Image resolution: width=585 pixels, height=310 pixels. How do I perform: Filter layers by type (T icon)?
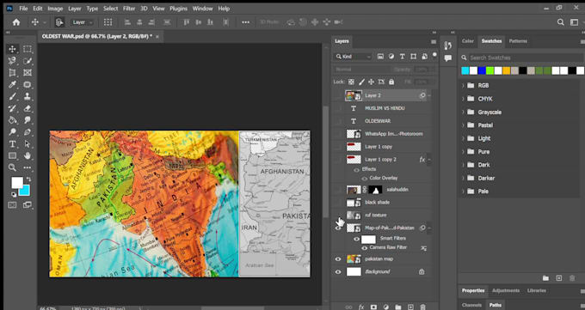click(x=403, y=57)
